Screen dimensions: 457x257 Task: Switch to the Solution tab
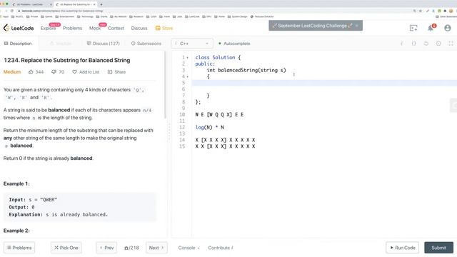61,44
